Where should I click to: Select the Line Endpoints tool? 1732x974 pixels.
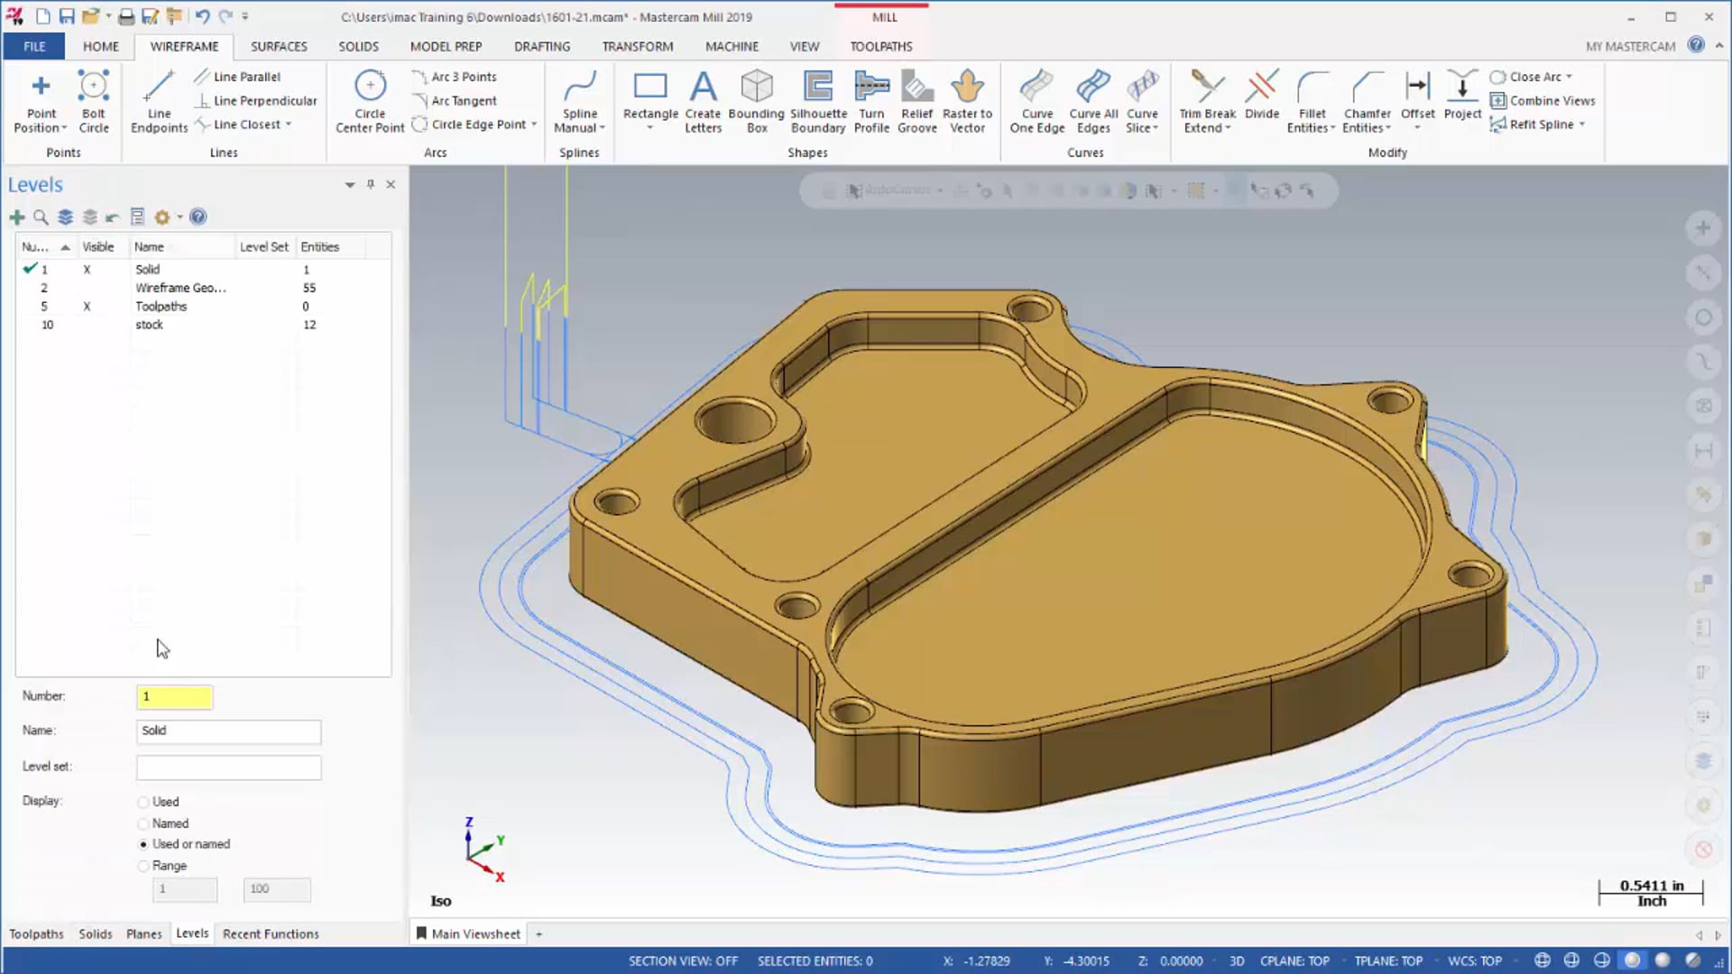tap(159, 102)
